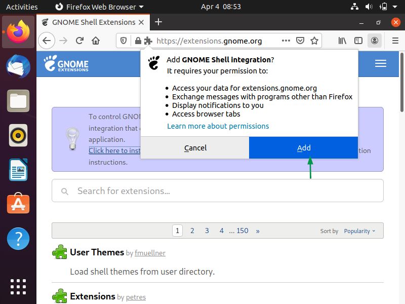The image size is (405, 304).
Task: Click the Extensions entry puzzle icon
Action: pos(60,296)
